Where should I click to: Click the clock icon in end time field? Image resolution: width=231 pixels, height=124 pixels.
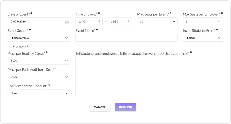pos(129,21)
